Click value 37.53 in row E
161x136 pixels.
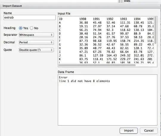[124, 37]
